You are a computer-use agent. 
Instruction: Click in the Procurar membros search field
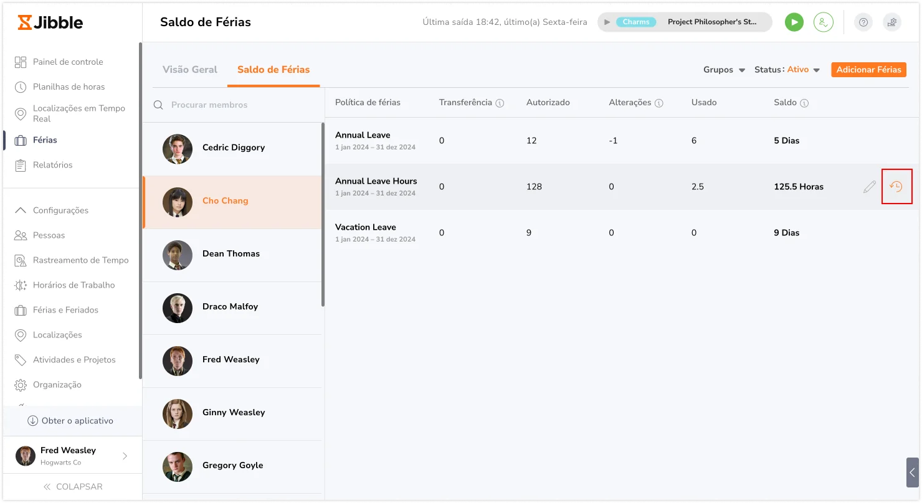[x=234, y=105]
